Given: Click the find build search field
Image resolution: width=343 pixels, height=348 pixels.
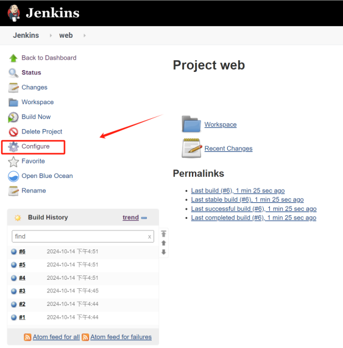Looking at the screenshot, I should pos(83,236).
